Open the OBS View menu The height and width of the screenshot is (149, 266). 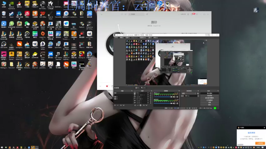(x=127, y=37)
